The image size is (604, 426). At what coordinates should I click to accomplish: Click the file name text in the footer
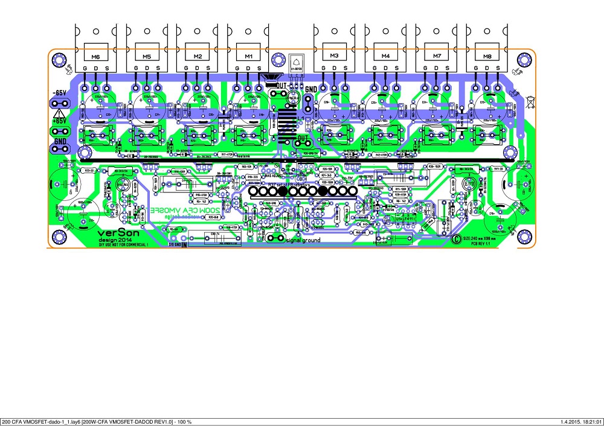pyautogui.click(x=96, y=422)
